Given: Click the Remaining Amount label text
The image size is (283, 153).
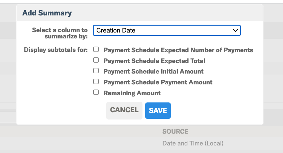Looking at the screenshot, I should pos(132,93).
